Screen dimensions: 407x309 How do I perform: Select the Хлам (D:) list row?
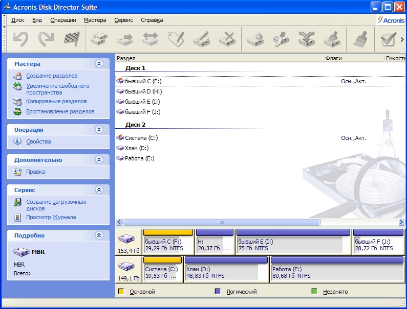point(260,148)
